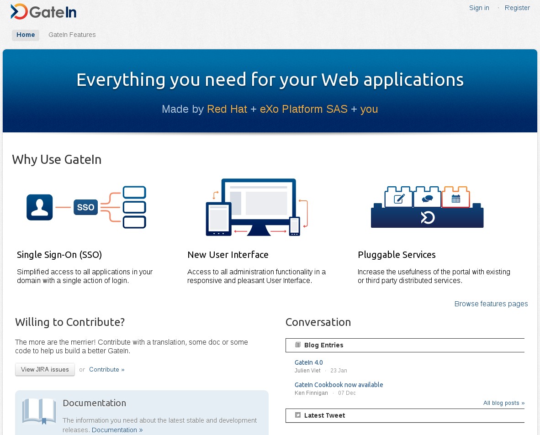
Task: Click the New User Interface heading
Action: pos(228,255)
